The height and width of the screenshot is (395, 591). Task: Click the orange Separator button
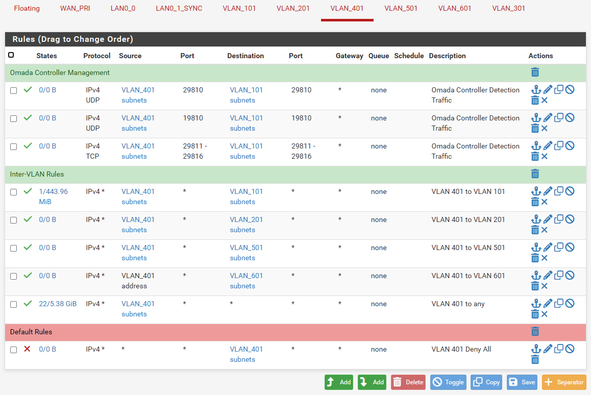pos(564,382)
